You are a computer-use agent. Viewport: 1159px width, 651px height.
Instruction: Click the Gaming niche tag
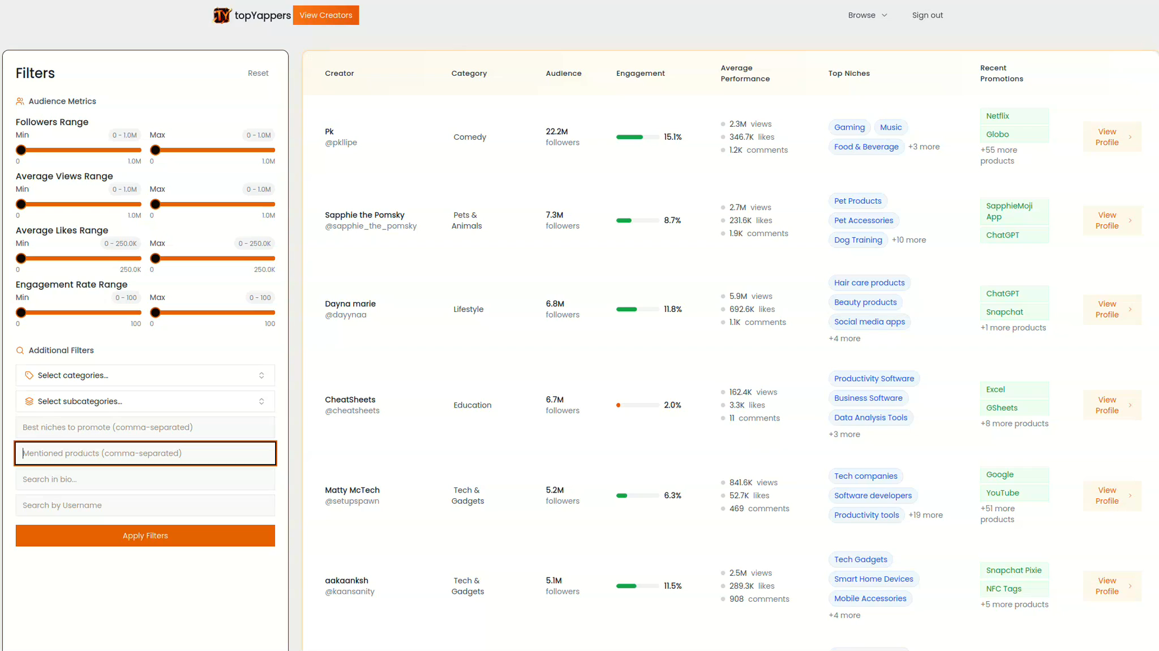pyautogui.click(x=849, y=127)
